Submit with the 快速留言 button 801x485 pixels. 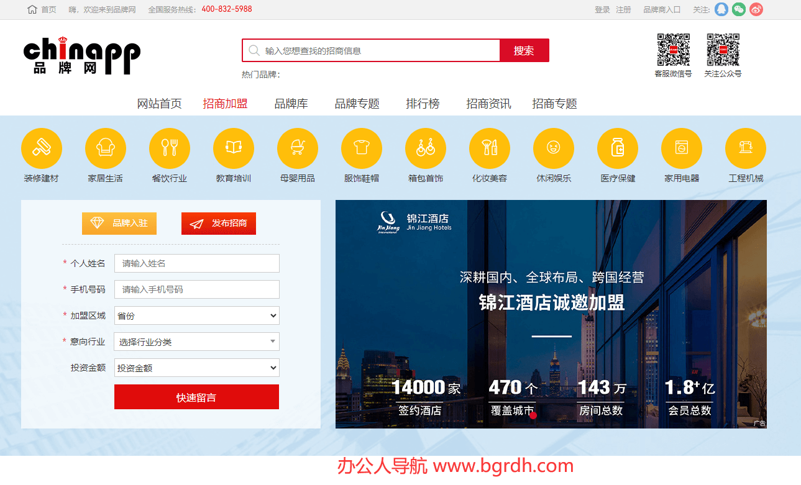click(x=196, y=397)
